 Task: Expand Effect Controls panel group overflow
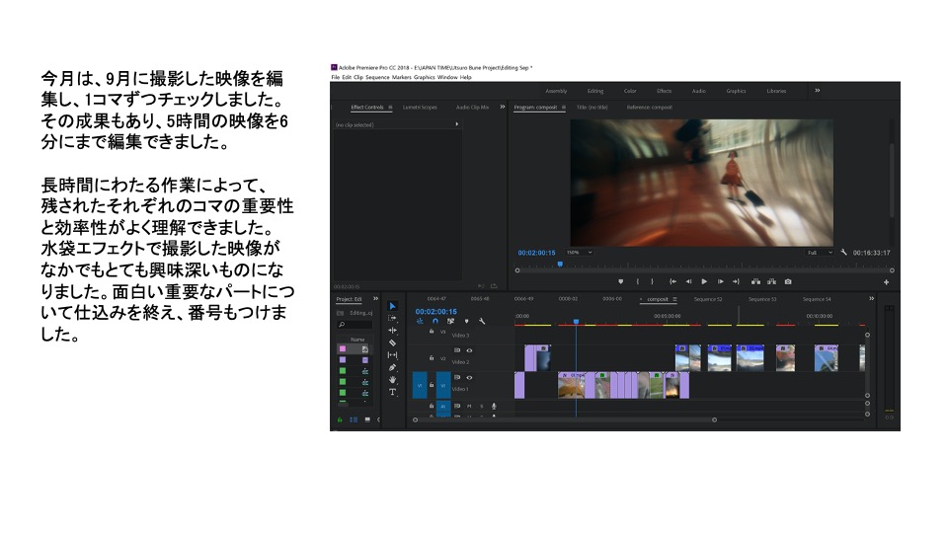[503, 107]
